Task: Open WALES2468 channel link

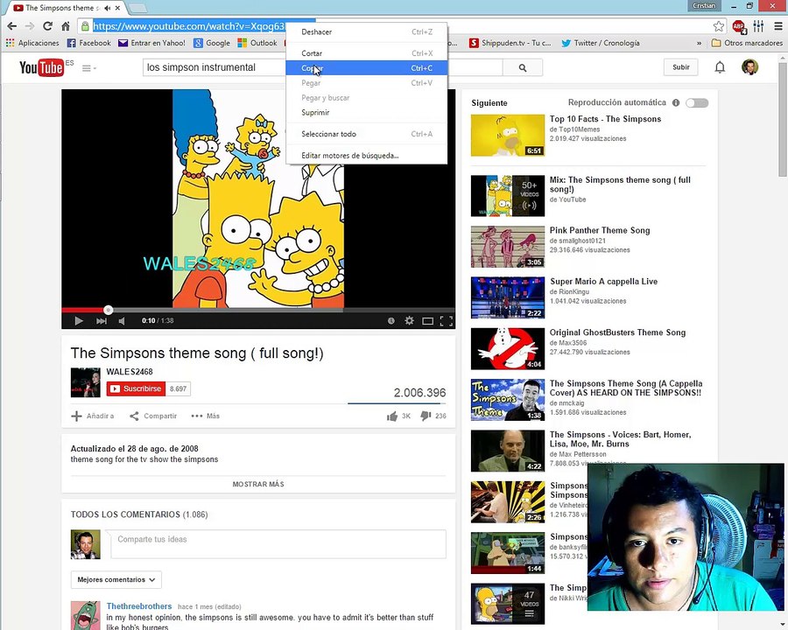Action: [130, 372]
